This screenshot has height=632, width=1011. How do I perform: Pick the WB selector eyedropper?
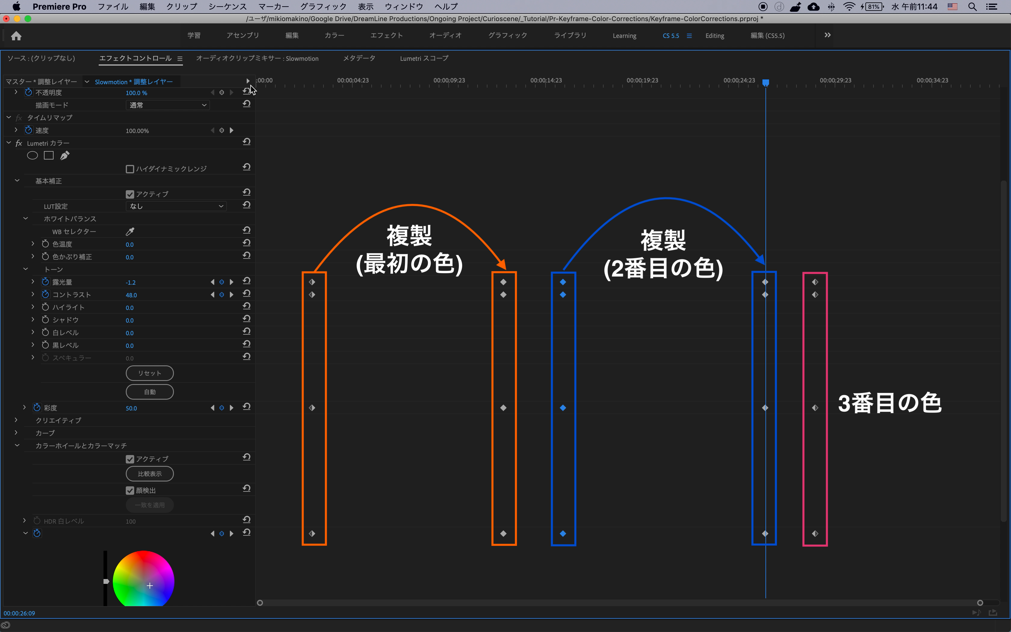(x=130, y=231)
